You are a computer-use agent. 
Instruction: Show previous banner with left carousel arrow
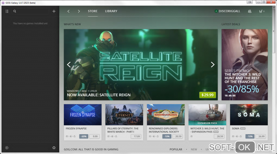pos(69,64)
